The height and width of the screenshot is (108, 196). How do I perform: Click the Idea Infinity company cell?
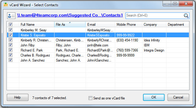click(x=154, y=40)
